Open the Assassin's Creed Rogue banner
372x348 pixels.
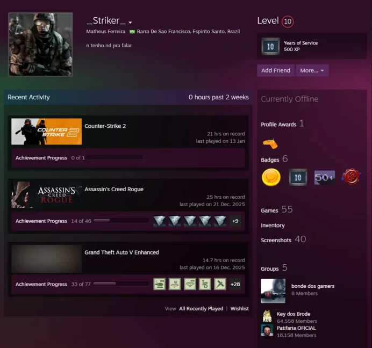click(x=46, y=194)
